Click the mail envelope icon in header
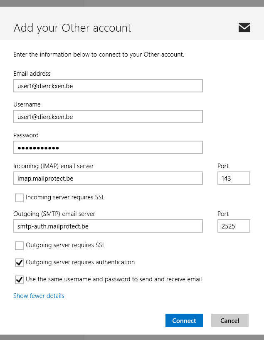The height and width of the screenshot is (340, 264). [x=244, y=27]
